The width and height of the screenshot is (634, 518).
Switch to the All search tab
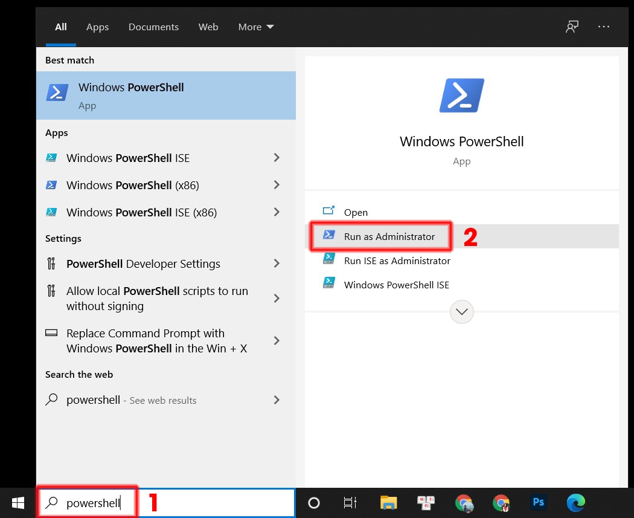[60, 27]
